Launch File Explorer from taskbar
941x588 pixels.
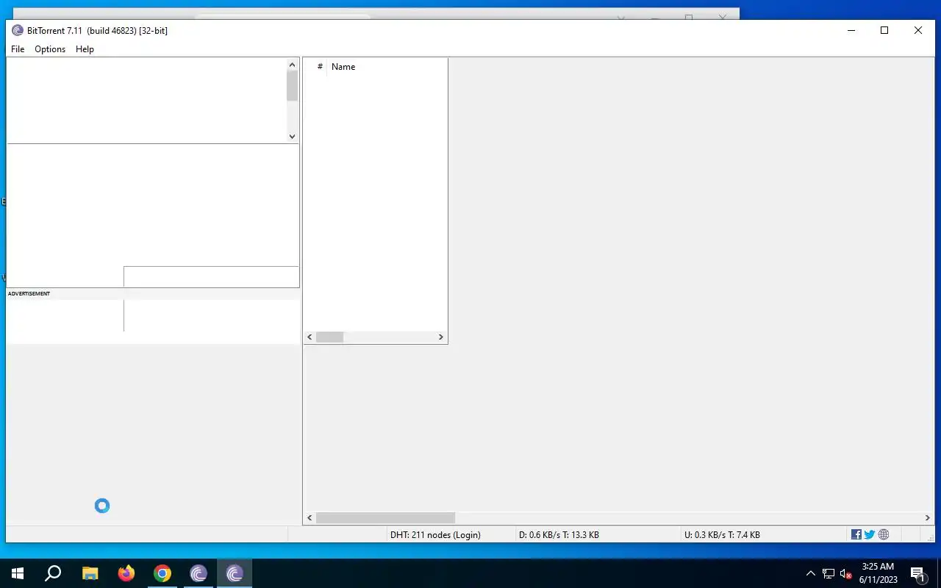tap(90, 573)
